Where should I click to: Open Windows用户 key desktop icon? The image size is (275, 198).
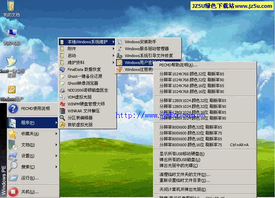tap(12, 90)
